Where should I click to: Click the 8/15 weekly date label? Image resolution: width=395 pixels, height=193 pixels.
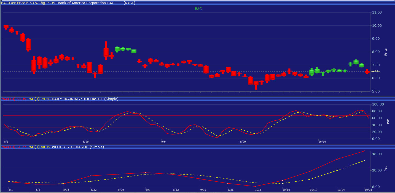pyautogui.click(x=66, y=190)
